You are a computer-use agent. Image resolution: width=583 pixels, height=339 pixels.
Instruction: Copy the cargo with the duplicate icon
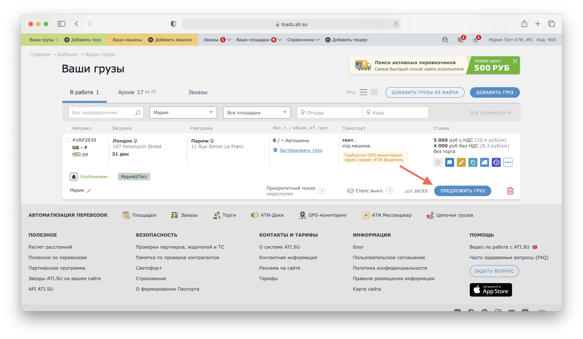coord(473,162)
